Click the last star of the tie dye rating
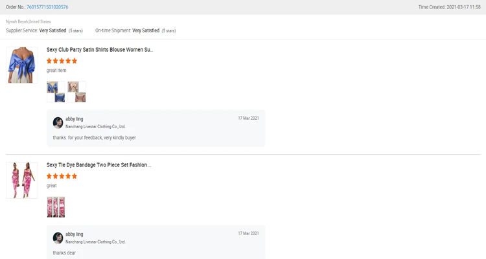Viewport: 486px width, 259px height. (75, 176)
